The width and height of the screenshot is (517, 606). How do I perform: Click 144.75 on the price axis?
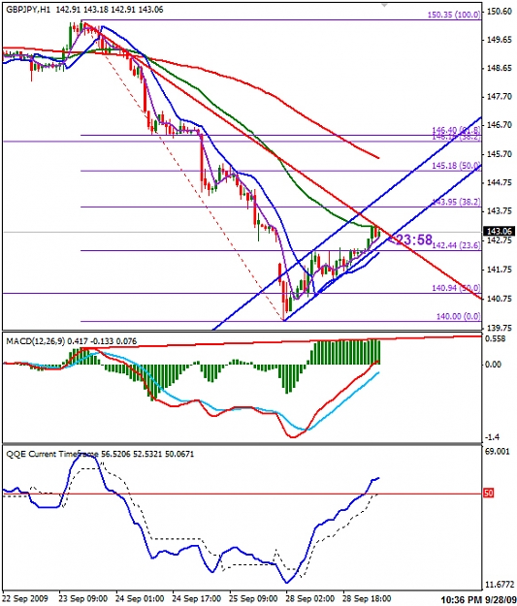tap(500, 182)
